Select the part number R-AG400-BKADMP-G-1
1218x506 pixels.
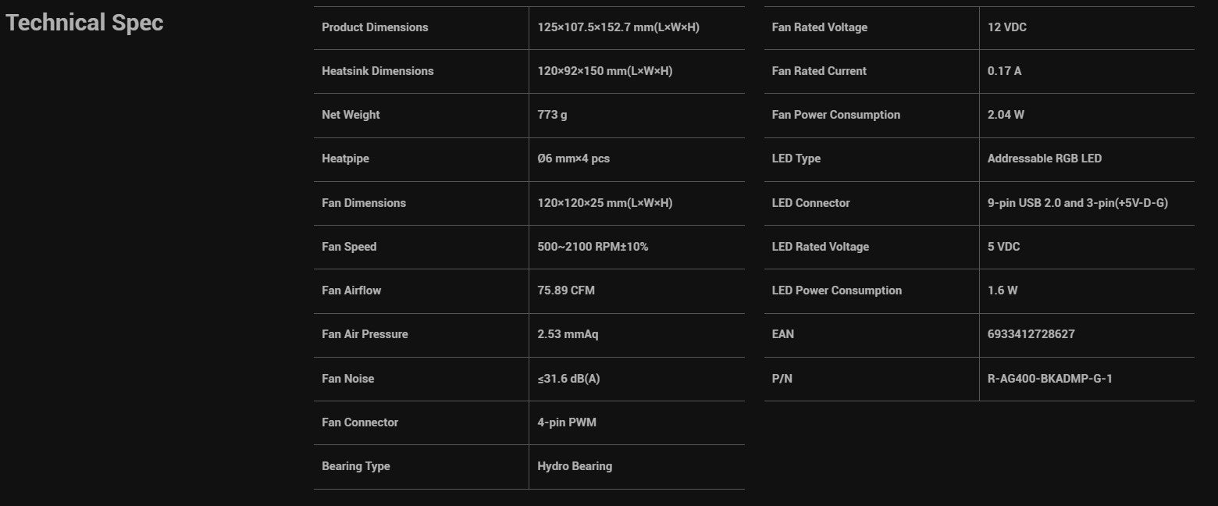[1050, 379]
